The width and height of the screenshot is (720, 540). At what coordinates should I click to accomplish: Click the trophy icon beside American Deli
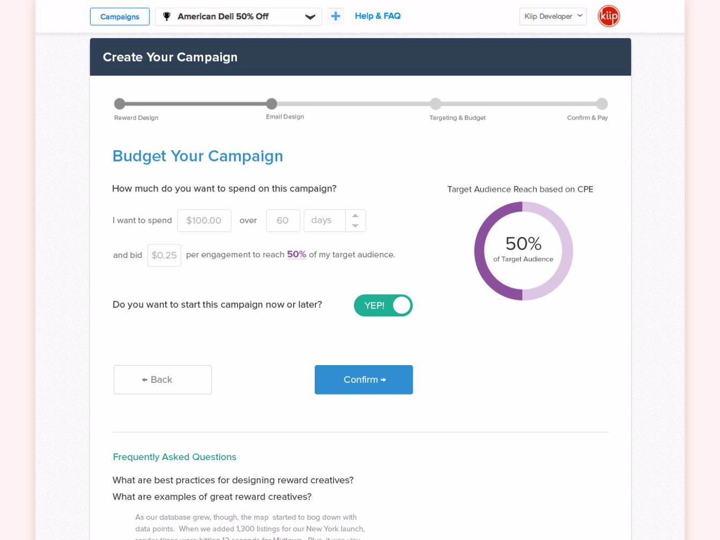[167, 17]
